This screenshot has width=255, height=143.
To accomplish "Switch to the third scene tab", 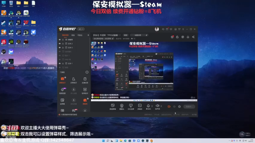I will click(80, 35).
